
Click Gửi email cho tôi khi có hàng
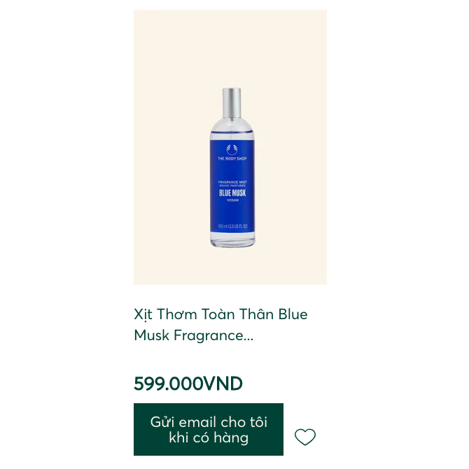click(x=209, y=429)
